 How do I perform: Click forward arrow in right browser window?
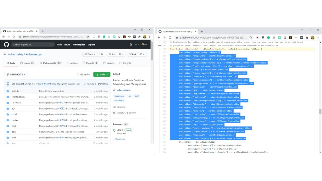point(164,38)
